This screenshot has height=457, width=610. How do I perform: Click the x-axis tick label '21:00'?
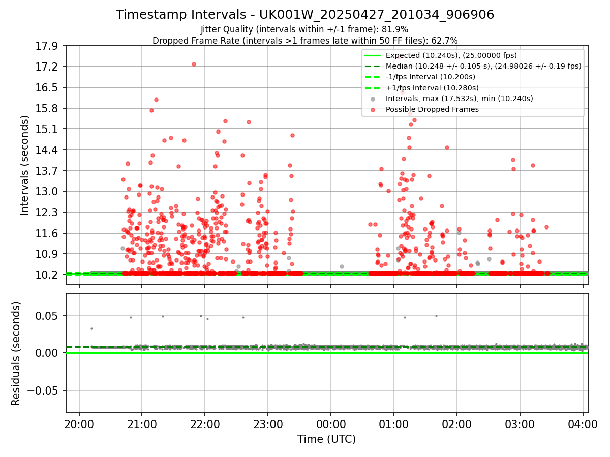[142, 423]
